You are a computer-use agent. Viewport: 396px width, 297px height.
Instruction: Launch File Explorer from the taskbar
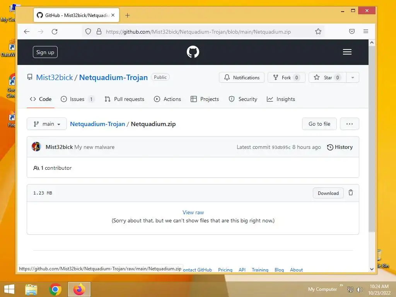tap(31, 289)
